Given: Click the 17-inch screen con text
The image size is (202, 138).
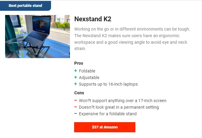Looking at the screenshot, I should click(x=123, y=101).
